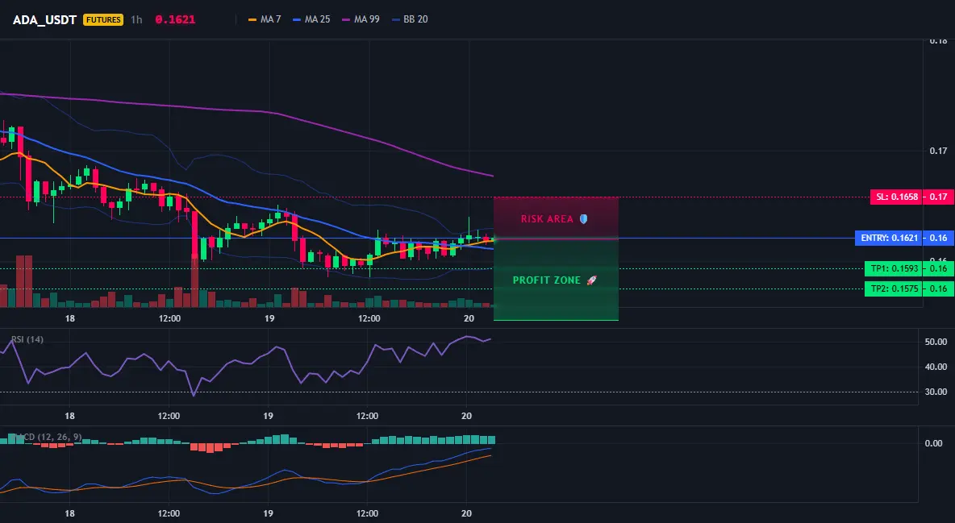Click the RSI (14) indicator label
This screenshot has height=523, width=955.
tap(27, 339)
